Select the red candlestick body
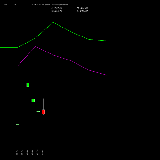The width and height of the screenshot is (160, 160). point(43,112)
